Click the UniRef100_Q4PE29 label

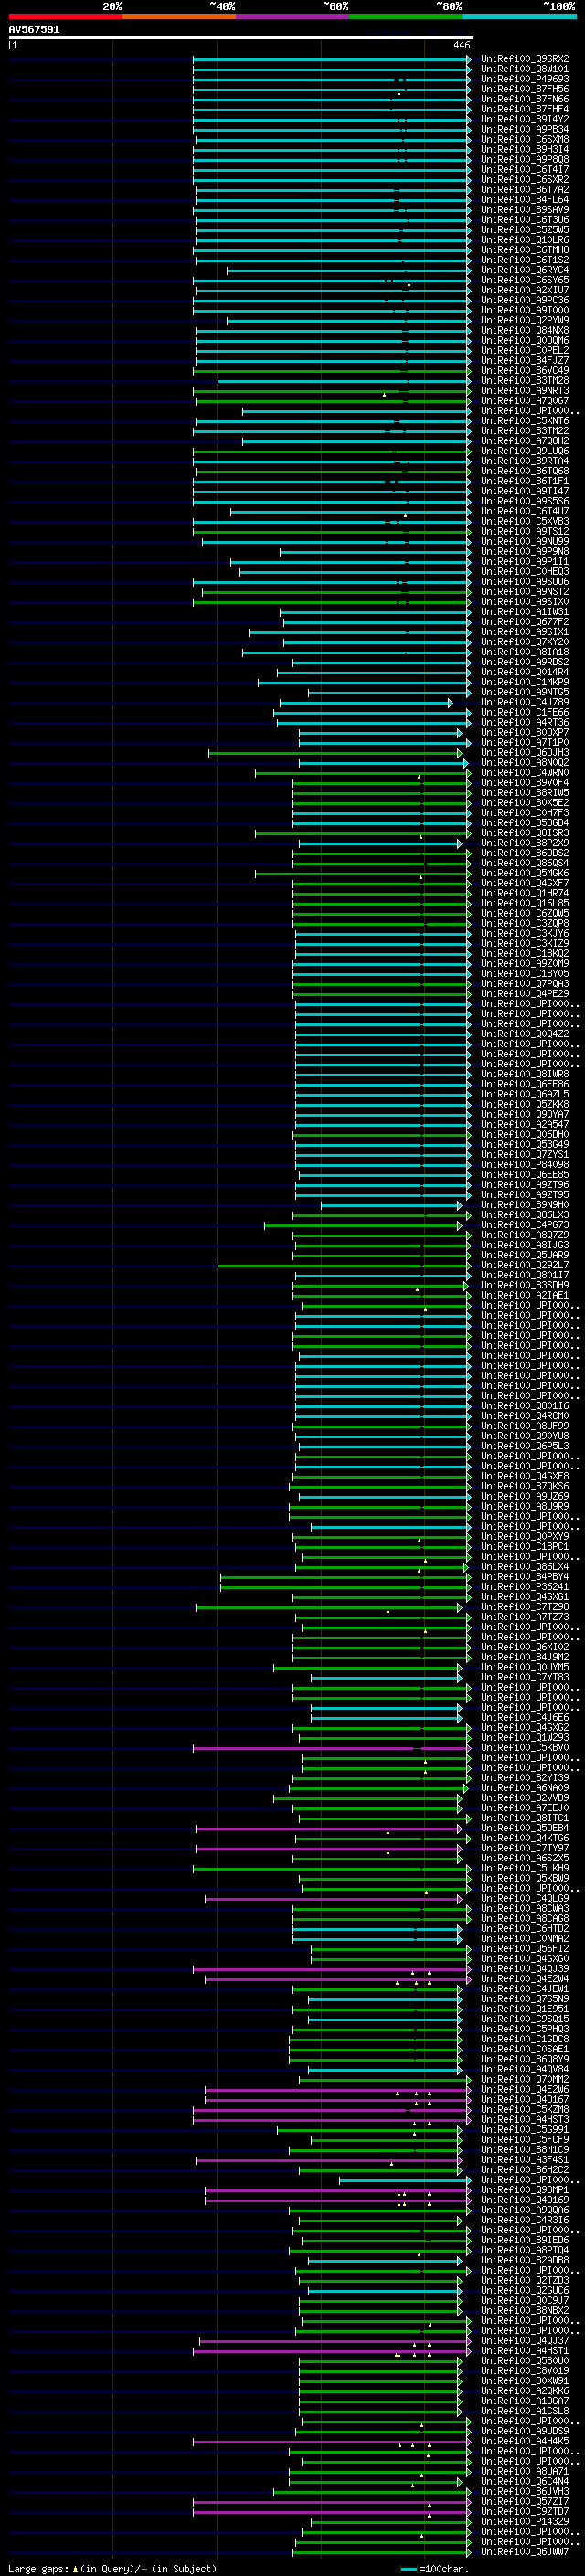pos(525,993)
